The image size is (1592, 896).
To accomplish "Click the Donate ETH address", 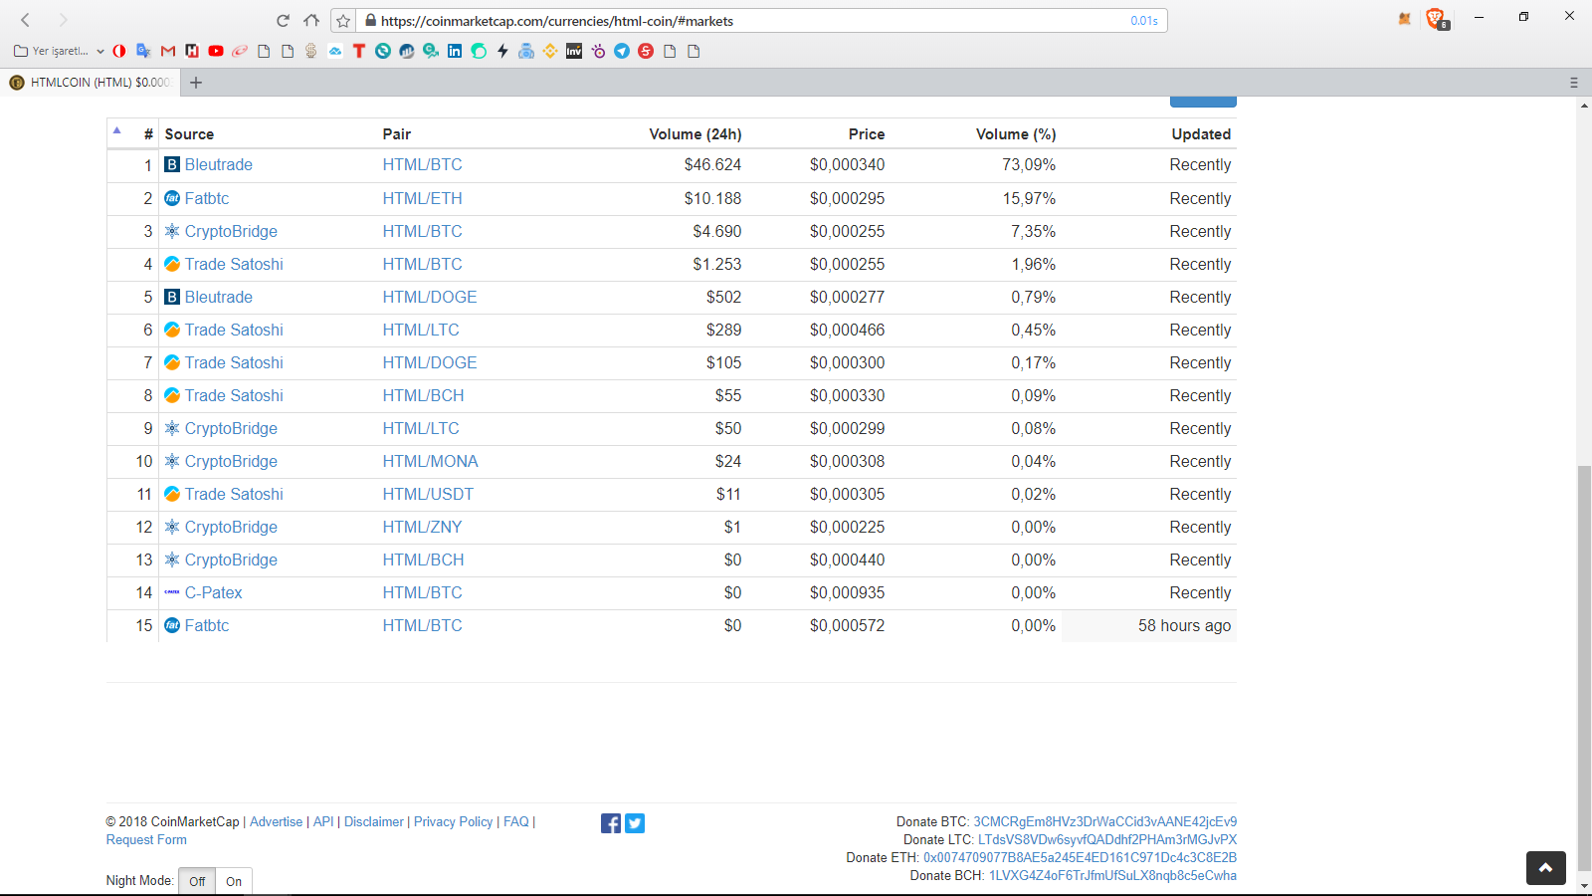I will [x=1080, y=858].
